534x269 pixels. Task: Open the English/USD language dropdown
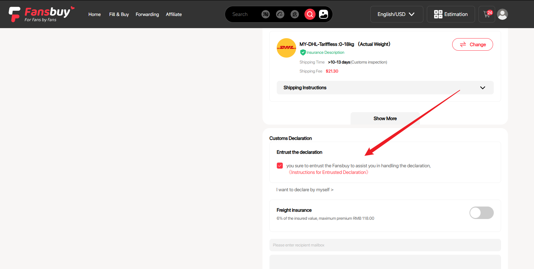pos(397,14)
